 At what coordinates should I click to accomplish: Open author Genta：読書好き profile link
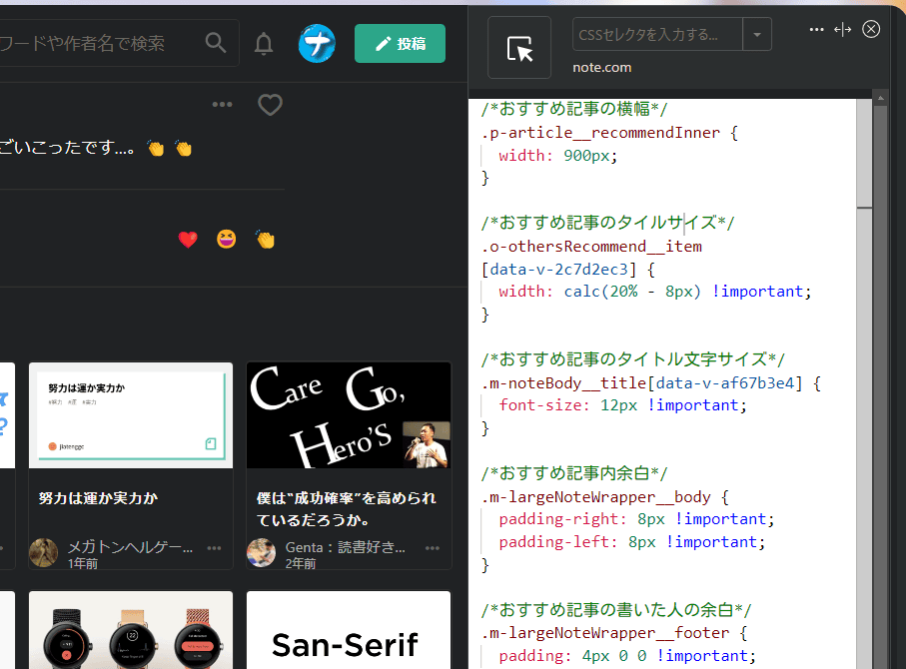point(345,547)
